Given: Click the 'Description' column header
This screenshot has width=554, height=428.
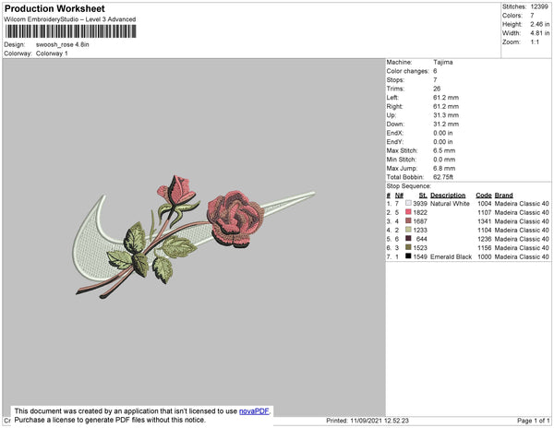Looking at the screenshot, I should (x=448, y=196).
